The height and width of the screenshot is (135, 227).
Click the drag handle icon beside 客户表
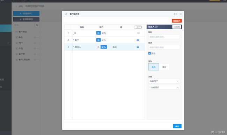35,54
